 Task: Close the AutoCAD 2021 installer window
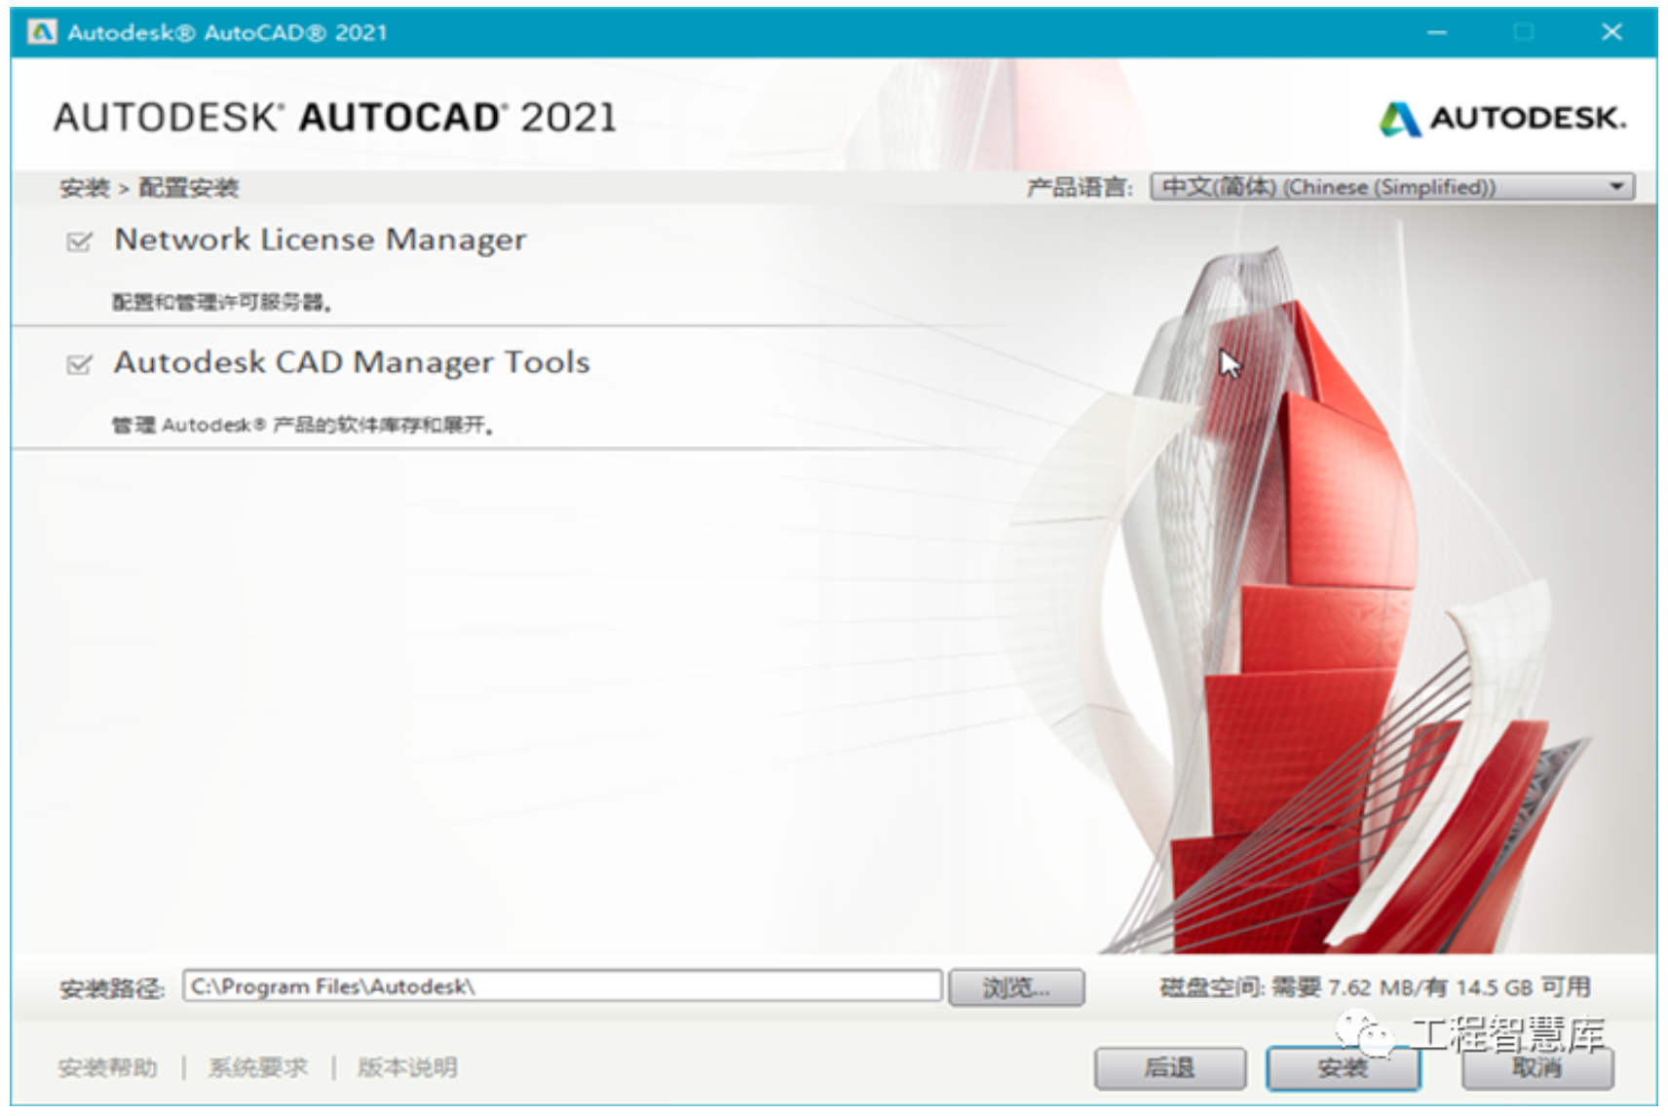pos(1611,32)
